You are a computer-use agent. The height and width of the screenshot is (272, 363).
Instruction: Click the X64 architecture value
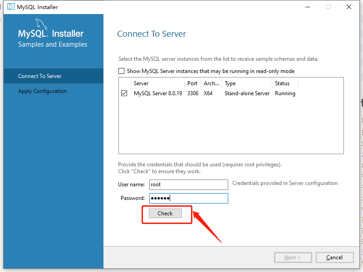click(208, 93)
